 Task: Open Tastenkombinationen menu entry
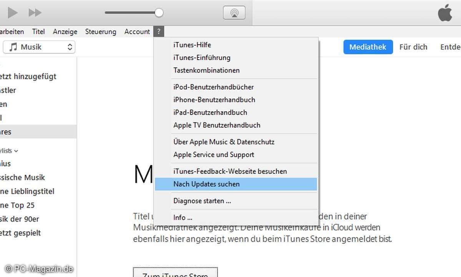[x=236, y=70]
